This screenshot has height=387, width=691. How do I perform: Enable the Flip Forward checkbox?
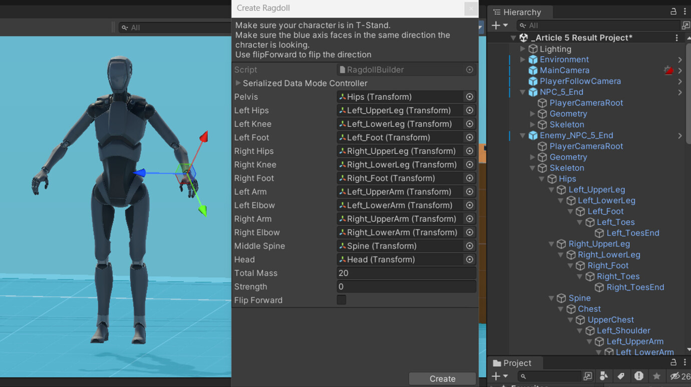coord(341,300)
